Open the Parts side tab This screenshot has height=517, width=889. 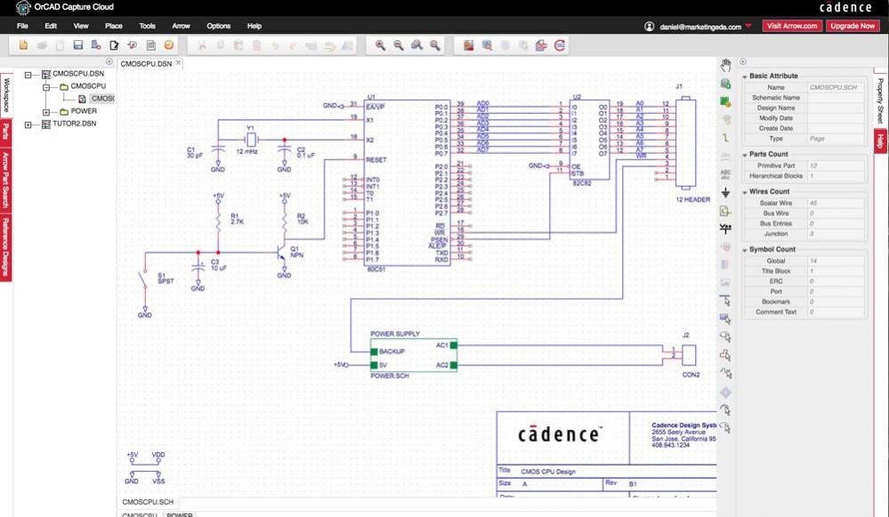5,131
